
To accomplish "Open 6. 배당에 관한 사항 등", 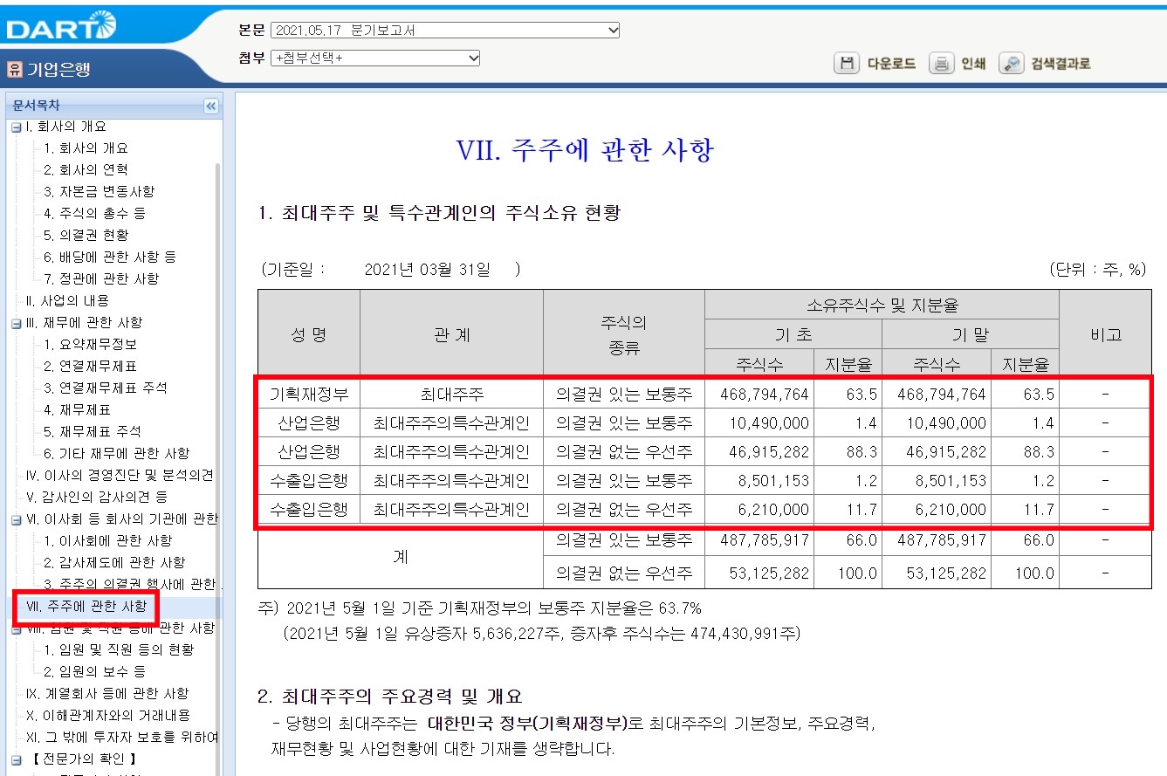I will coord(110,258).
